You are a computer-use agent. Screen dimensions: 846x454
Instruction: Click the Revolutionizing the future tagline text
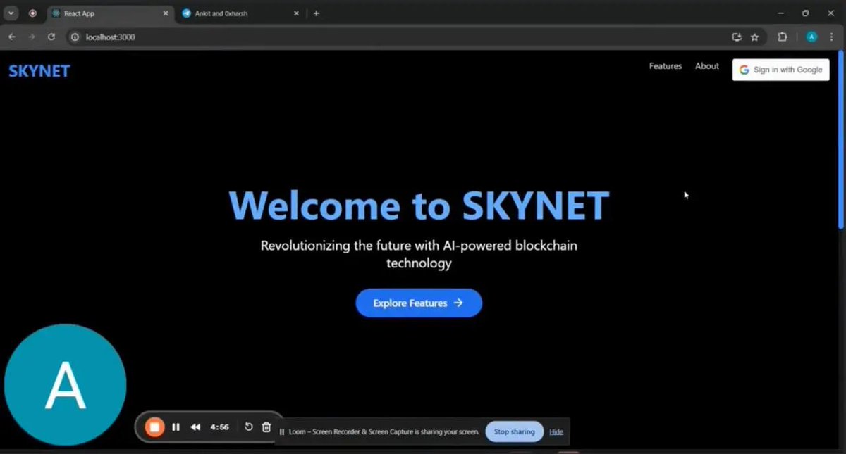click(419, 254)
